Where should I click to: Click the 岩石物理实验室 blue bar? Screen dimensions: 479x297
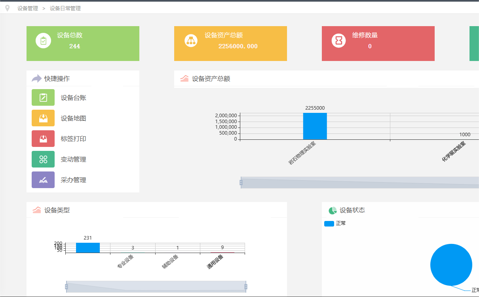(315, 126)
